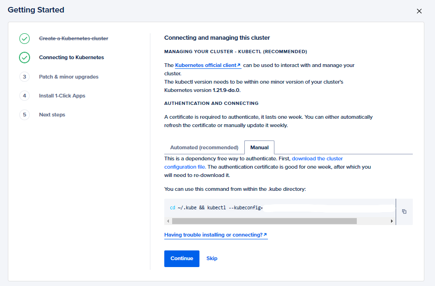Click the green checkmark beside Create a Kubernetes cluster

point(25,38)
